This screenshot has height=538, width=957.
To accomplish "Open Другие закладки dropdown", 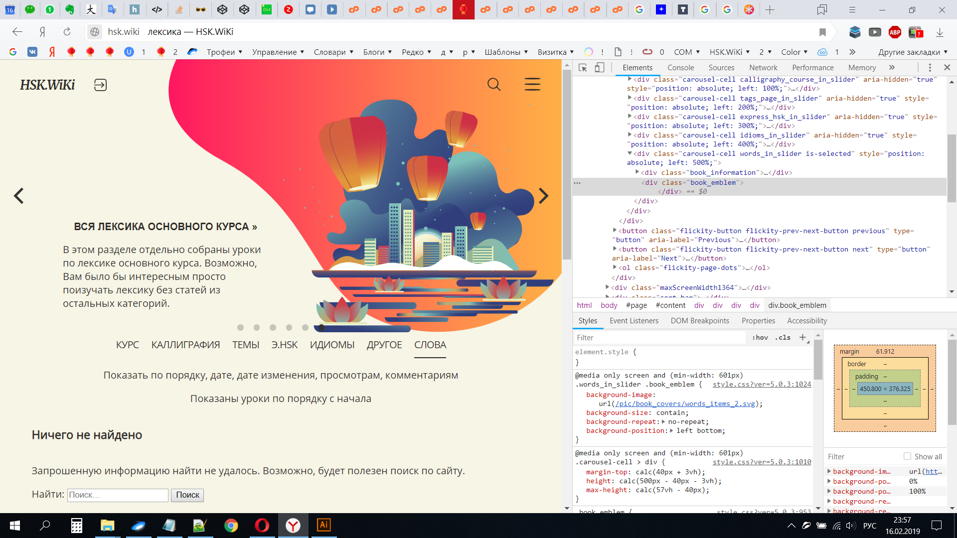I will coord(913,52).
